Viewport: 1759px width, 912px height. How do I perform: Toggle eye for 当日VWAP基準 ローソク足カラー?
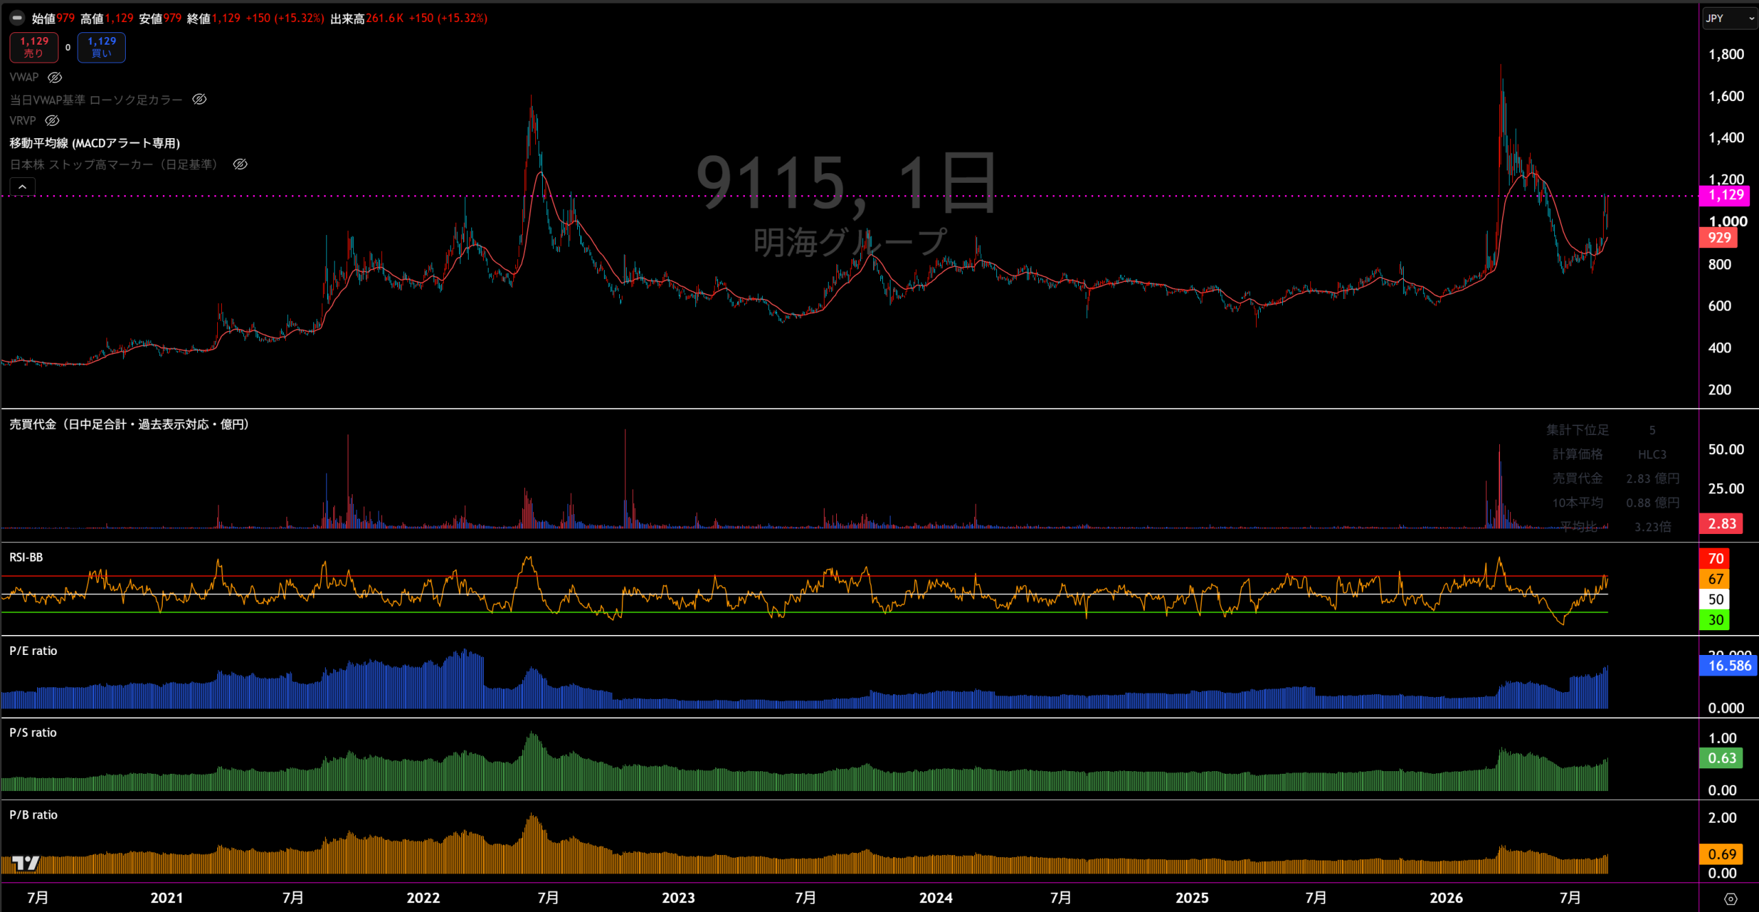199,100
